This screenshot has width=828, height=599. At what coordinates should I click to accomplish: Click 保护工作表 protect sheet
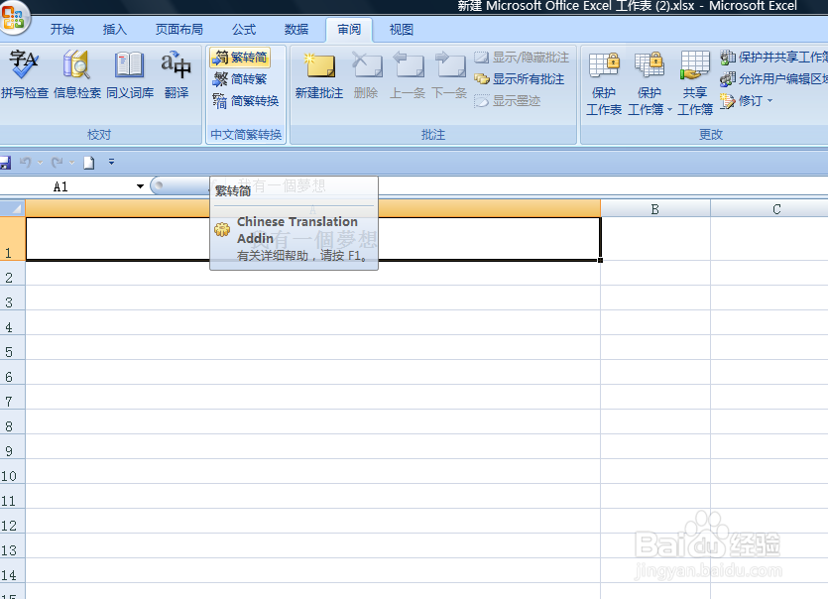604,83
